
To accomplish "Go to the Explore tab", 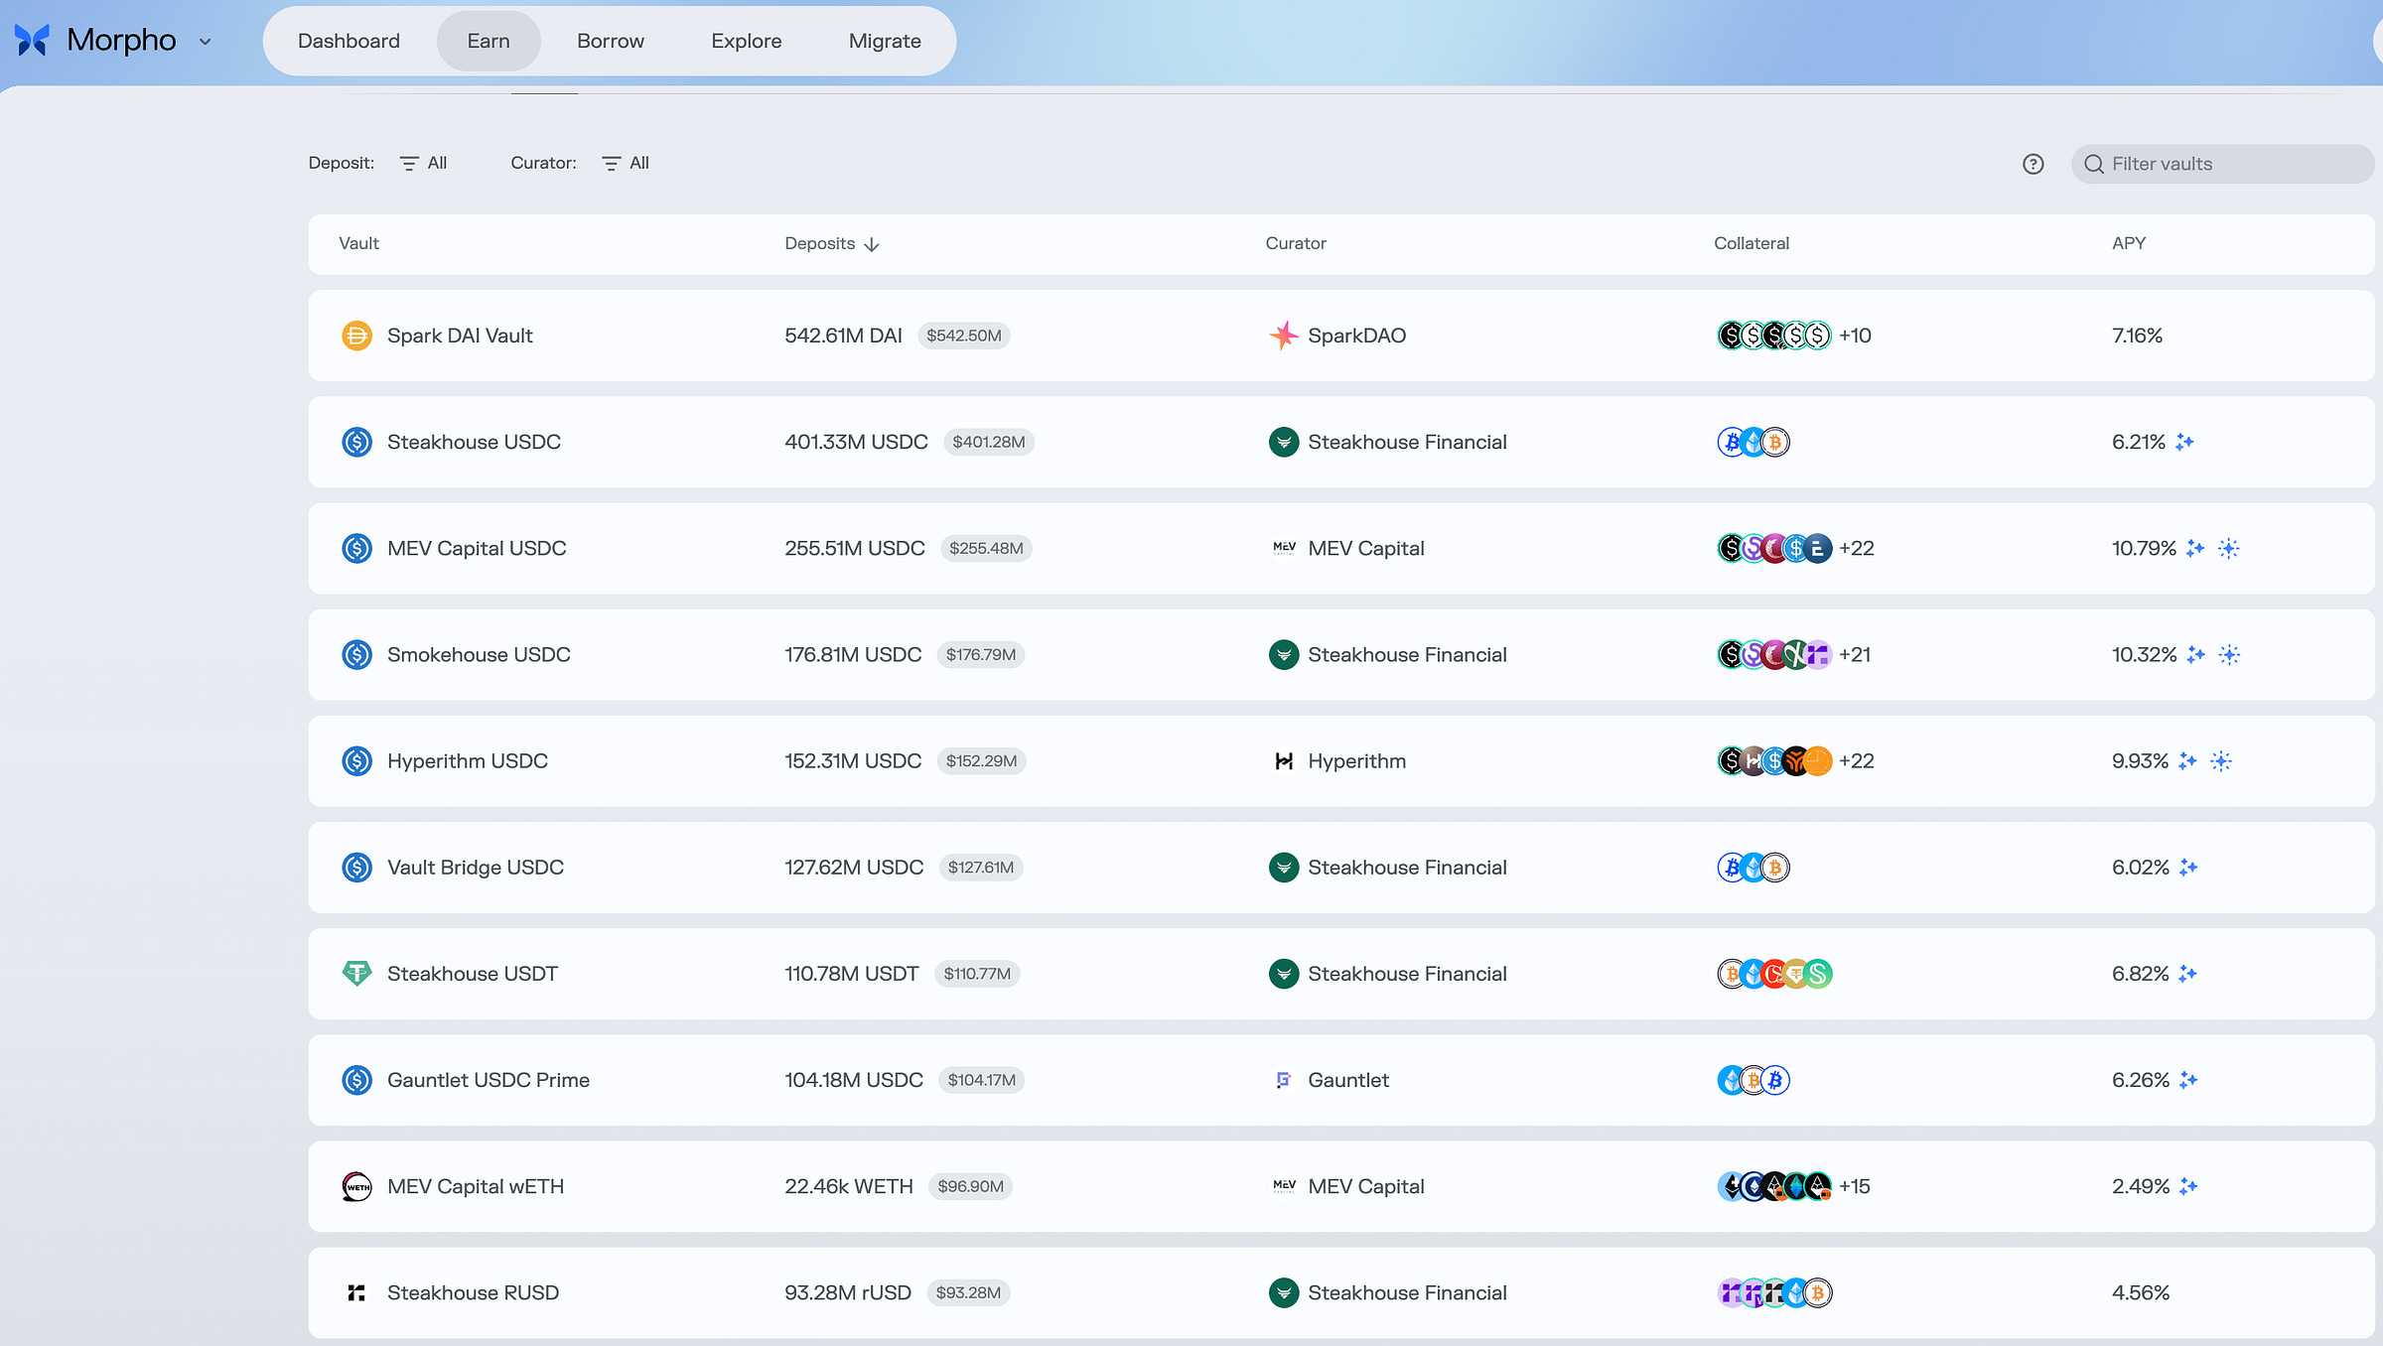I will point(746,41).
